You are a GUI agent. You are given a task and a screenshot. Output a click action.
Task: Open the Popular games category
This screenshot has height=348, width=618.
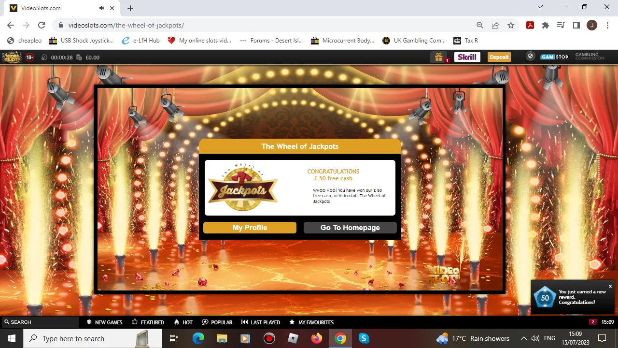pyautogui.click(x=217, y=322)
